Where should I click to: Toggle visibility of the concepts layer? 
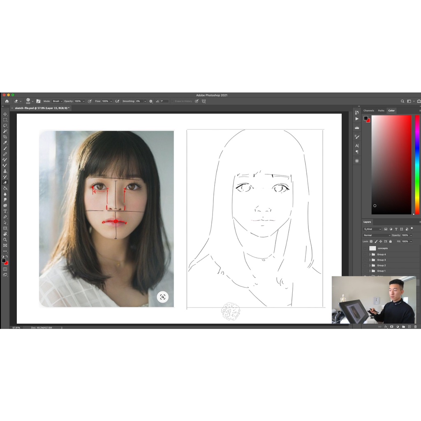coord(365,248)
